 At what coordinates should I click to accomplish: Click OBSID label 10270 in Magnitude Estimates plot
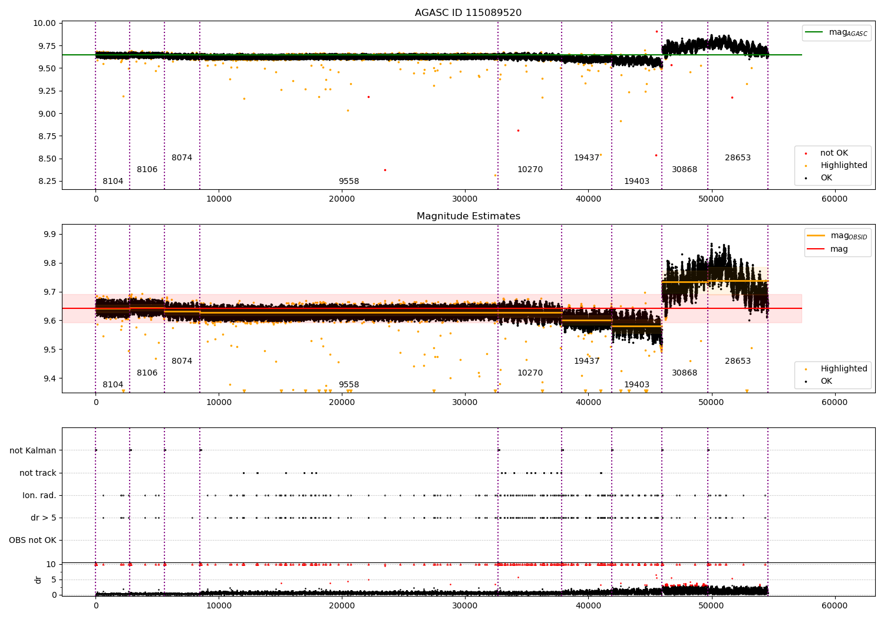[530, 373]
